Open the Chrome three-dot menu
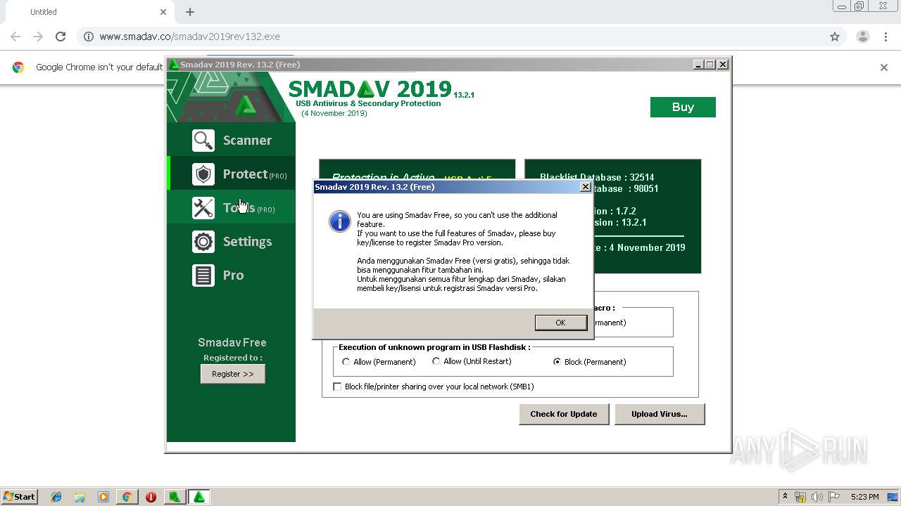 click(x=886, y=37)
